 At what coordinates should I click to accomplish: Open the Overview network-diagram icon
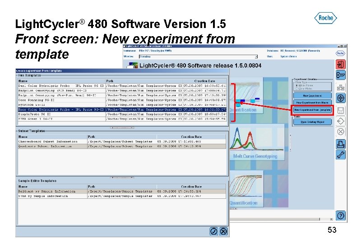pyautogui.click(x=340, y=87)
